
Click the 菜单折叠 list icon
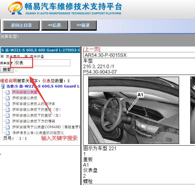click(26, 57)
